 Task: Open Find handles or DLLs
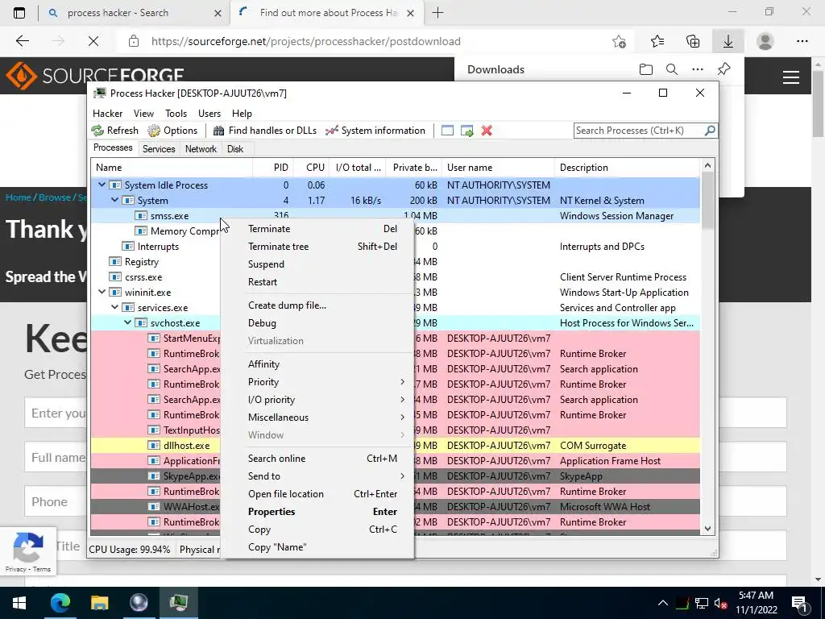[x=264, y=131]
